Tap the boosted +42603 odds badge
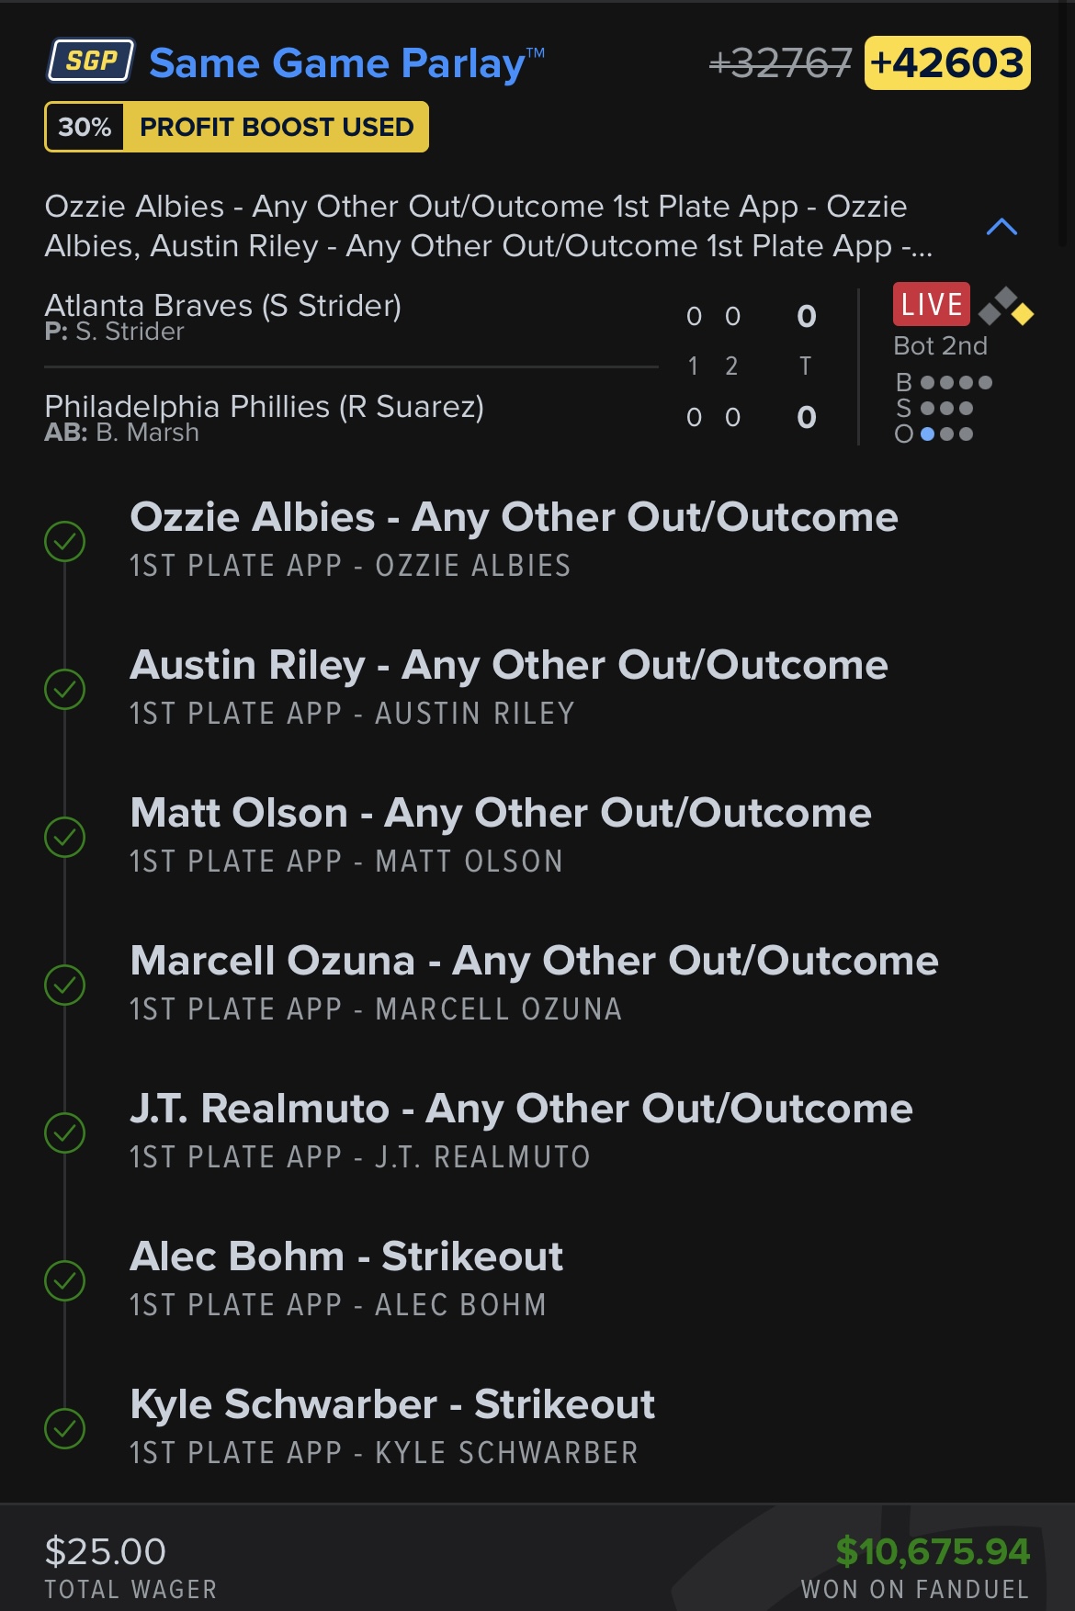This screenshot has height=1611, width=1075. click(x=947, y=63)
